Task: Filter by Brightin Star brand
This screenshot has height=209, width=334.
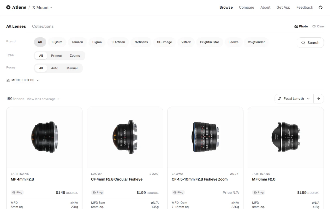Action: point(210,42)
